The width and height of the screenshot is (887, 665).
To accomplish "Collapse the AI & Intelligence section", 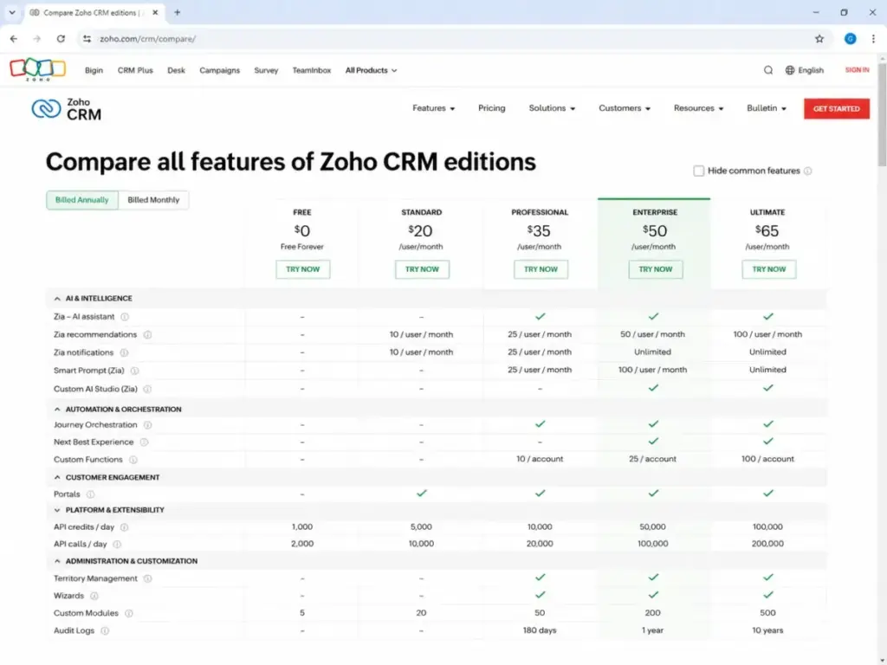I will tap(57, 299).
